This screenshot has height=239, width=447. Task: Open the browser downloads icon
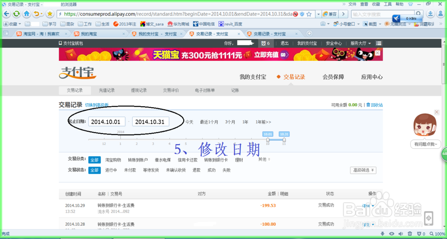431,14
